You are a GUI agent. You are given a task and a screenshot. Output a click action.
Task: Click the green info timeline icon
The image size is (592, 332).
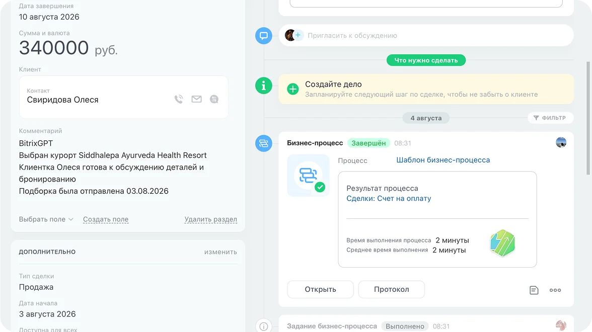pos(264,86)
